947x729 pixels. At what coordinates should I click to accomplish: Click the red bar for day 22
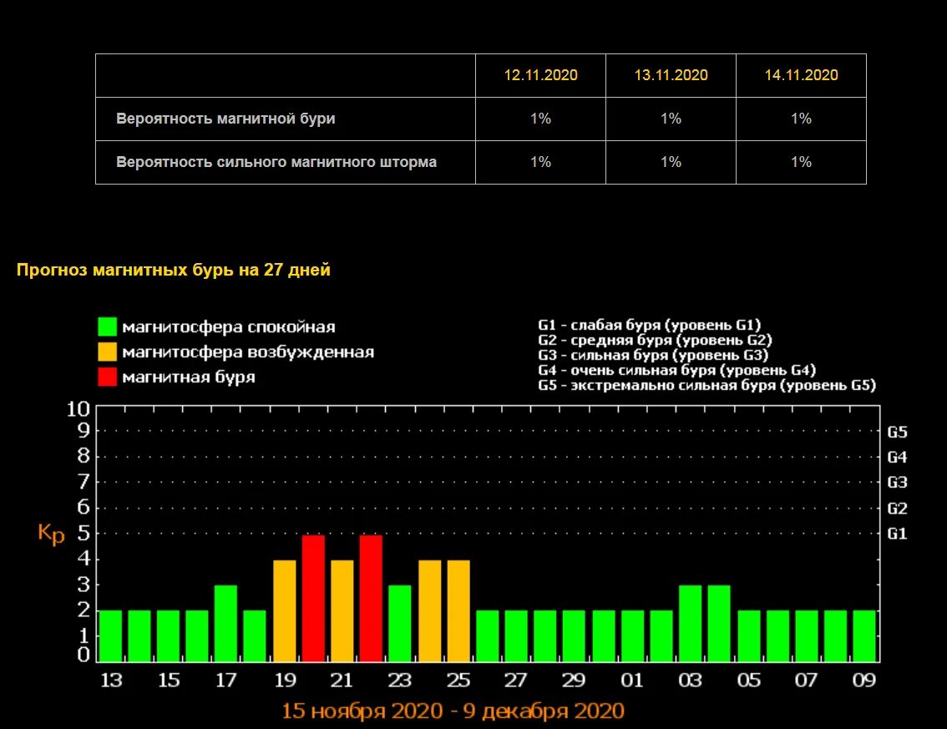[x=371, y=599]
